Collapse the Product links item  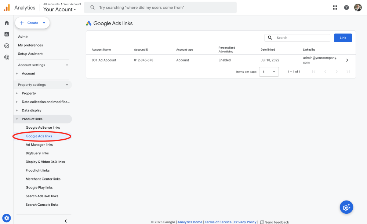pyautogui.click(x=17, y=119)
